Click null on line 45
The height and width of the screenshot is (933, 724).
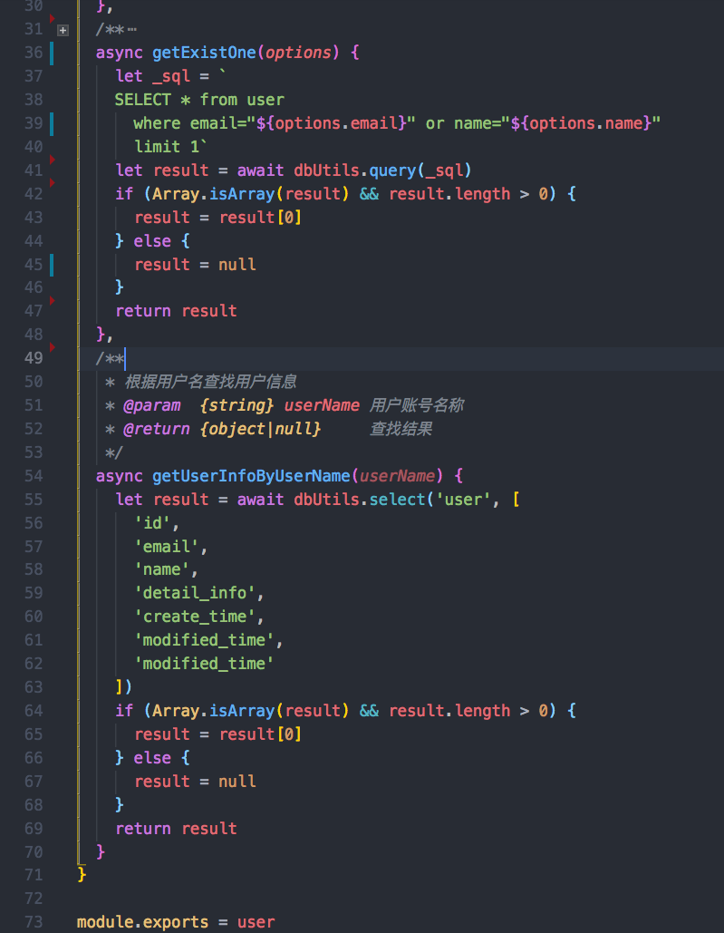(237, 264)
